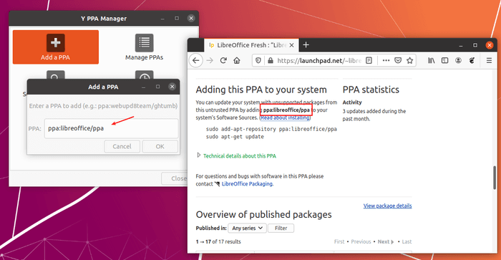Image resolution: width=501 pixels, height=260 pixels.
Task: Open Manage PPAs in Y PPA Manager
Action: tap(144, 47)
